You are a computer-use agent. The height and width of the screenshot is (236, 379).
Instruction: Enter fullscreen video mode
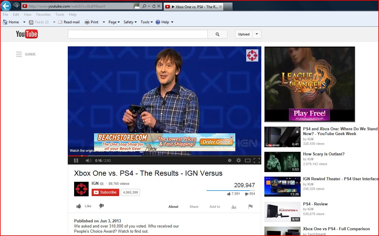point(257,161)
